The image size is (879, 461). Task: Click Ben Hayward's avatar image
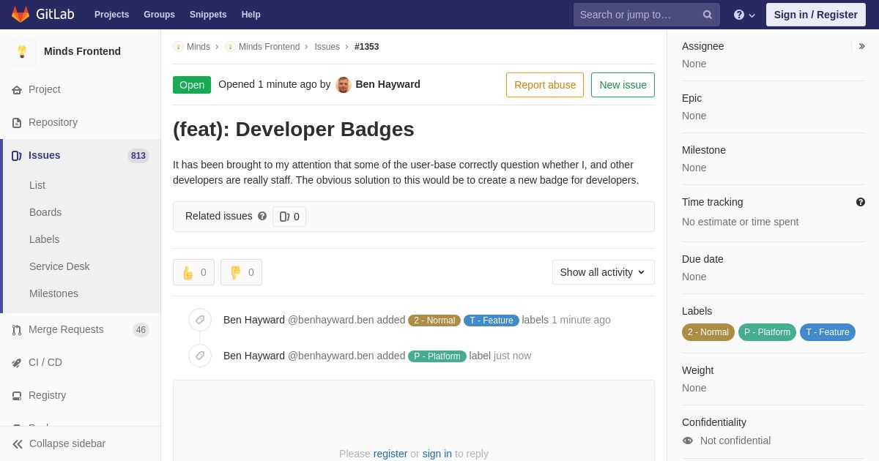click(344, 85)
